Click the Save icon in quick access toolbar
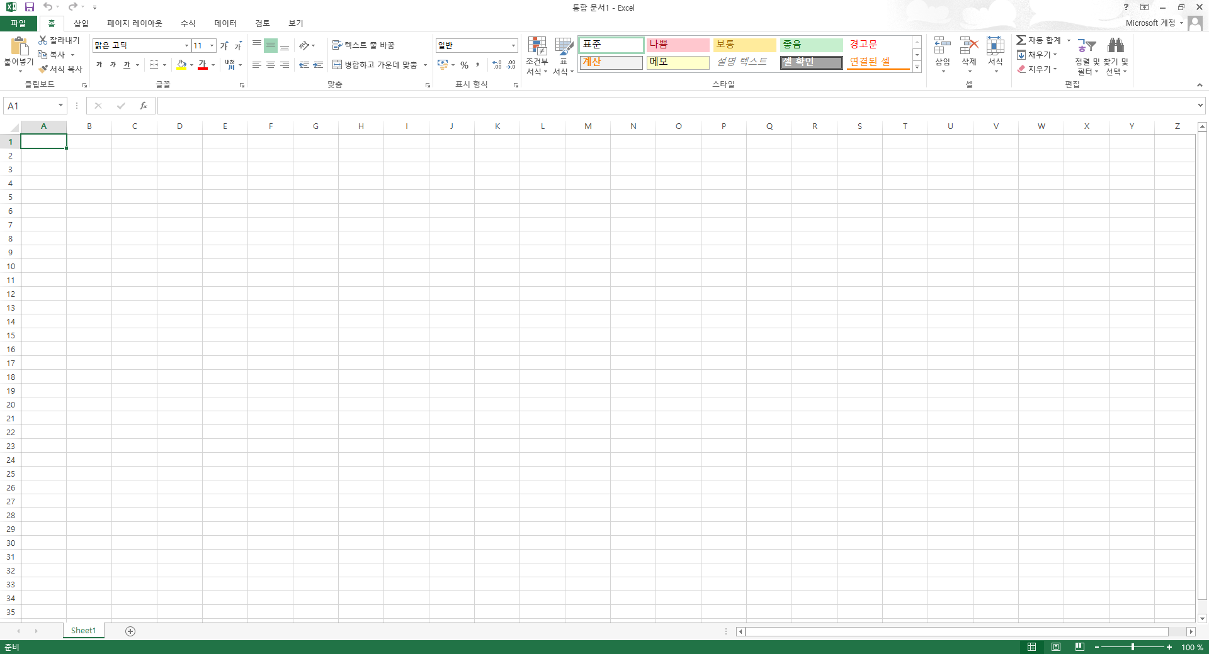Image resolution: width=1209 pixels, height=654 pixels. pos(30,7)
